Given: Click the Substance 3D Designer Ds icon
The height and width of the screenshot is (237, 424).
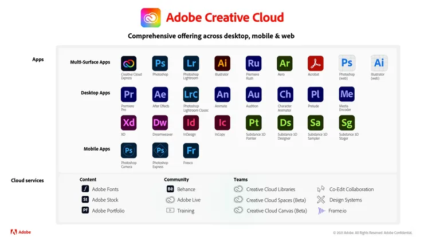Looking at the screenshot, I should pyautogui.click(x=285, y=123).
